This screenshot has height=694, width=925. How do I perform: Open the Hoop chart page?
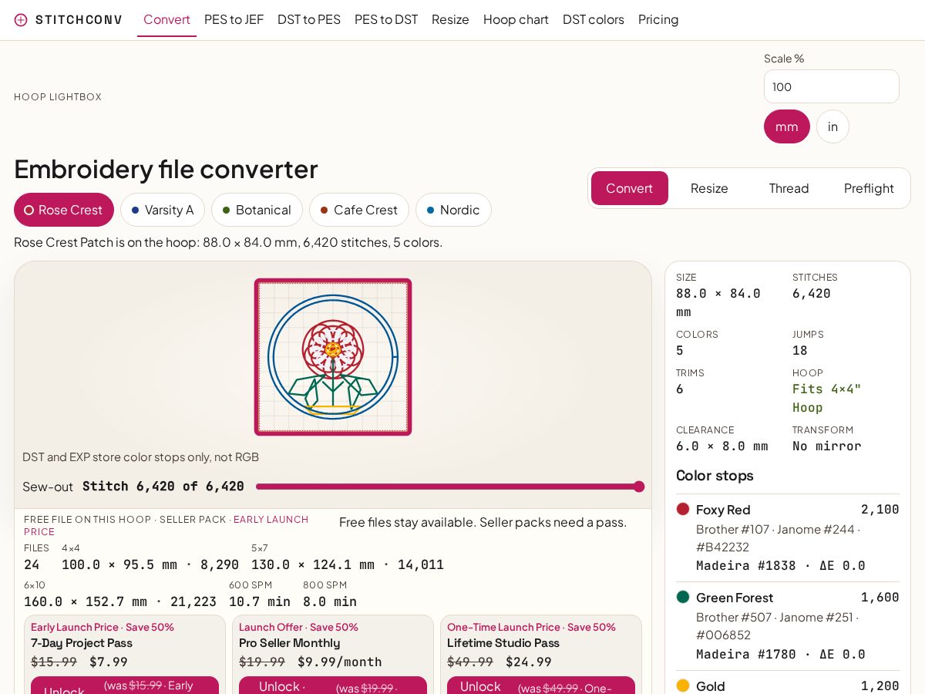click(x=516, y=19)
